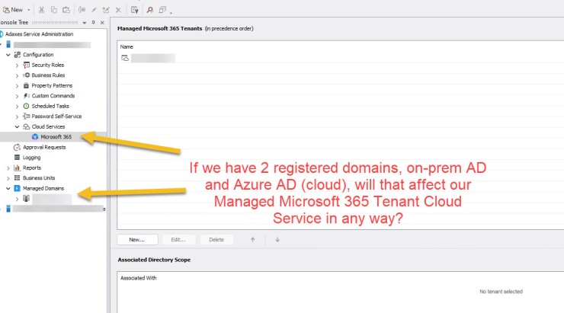Select the Cloud Services cloud icon
Image resolution: width=564 pixels, height=313 pixels.
[x=26, y=126]
